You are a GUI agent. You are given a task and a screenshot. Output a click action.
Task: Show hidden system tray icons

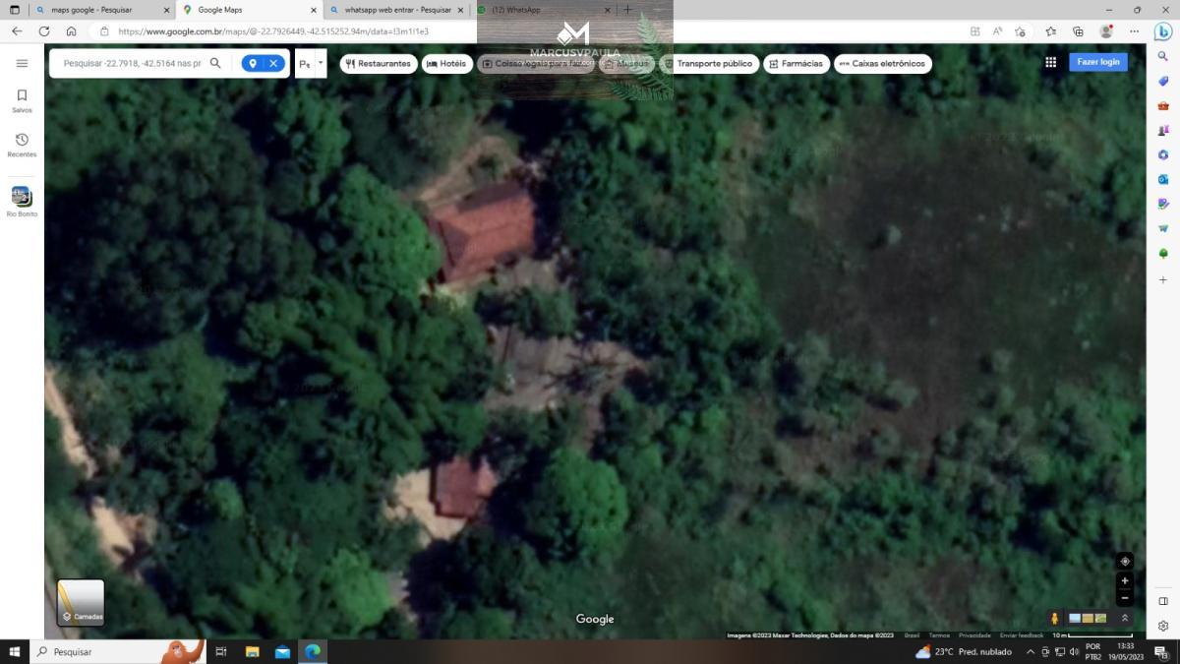pyautogui.click(x=1030, y=652)
